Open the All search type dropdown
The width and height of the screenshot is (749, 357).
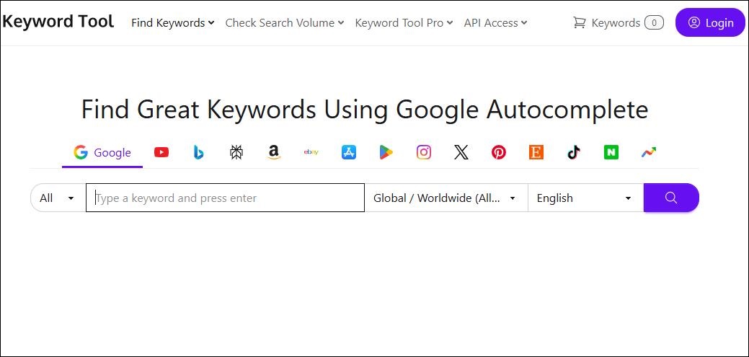coord(58,198)
